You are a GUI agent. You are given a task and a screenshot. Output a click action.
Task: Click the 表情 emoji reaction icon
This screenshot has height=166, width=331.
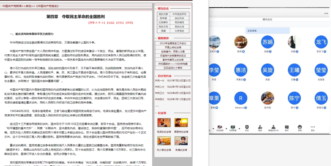tap(300, 127)
